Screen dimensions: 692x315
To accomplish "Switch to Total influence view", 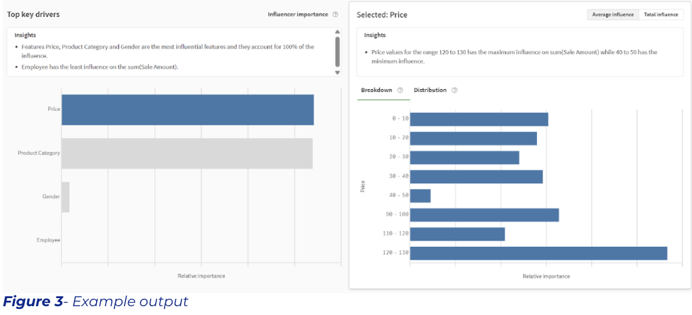I will [661, 14].
